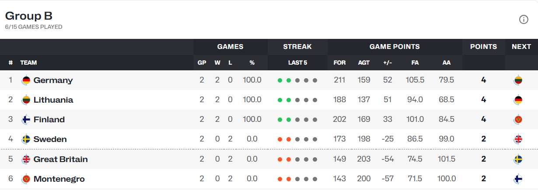Open Germany's next opponent Lithuania flag
This screenshot has height=190, width=538.
pyautogui.click(x=518, y=80)
